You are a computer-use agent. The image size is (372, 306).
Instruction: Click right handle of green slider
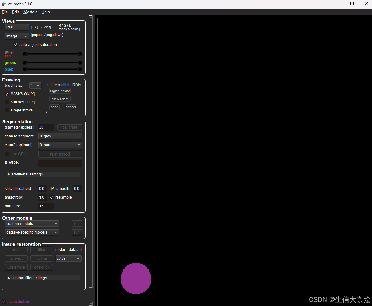pyautogui.click(x=80, y=63)
